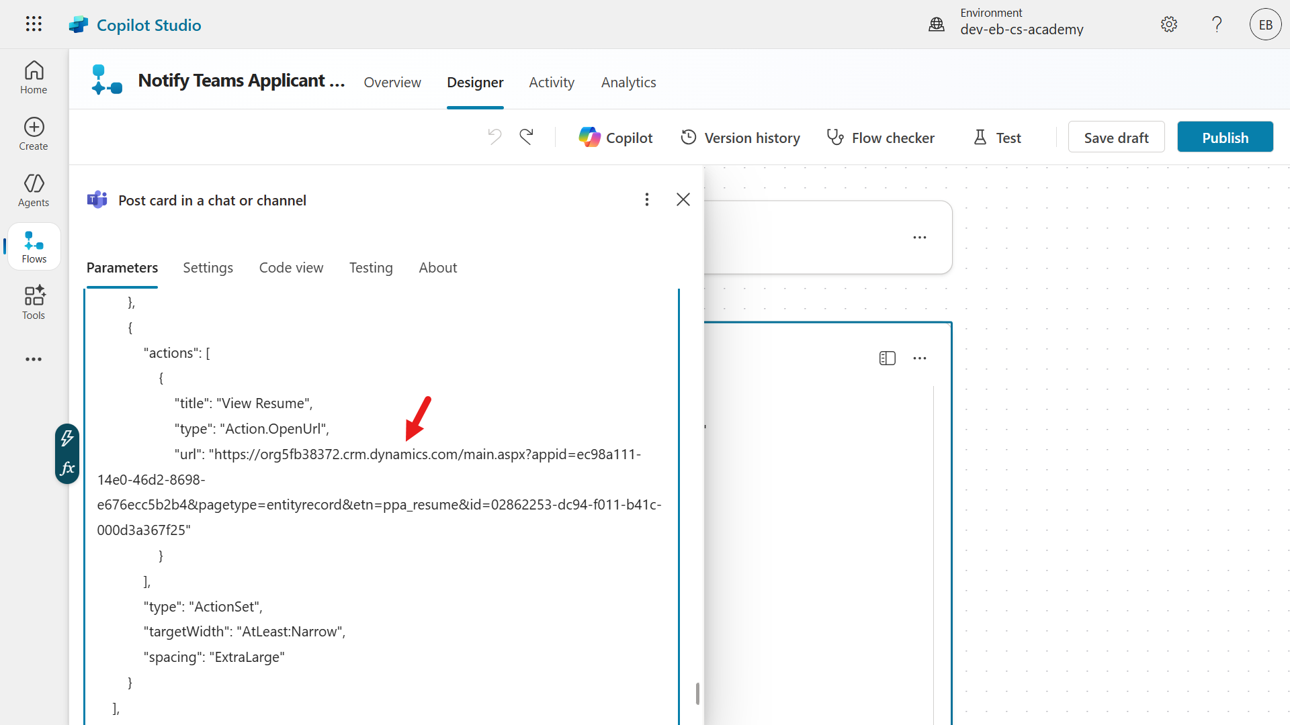Open ellipsis menu on upper flow card
This screenshot has width=1290, height=725.
click(919, 238)
